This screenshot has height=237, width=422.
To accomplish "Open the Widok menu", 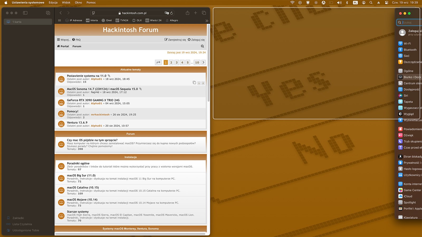I will [x=66, y=3].
